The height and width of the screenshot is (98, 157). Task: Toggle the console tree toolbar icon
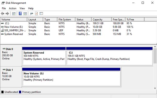click(14, 14)
